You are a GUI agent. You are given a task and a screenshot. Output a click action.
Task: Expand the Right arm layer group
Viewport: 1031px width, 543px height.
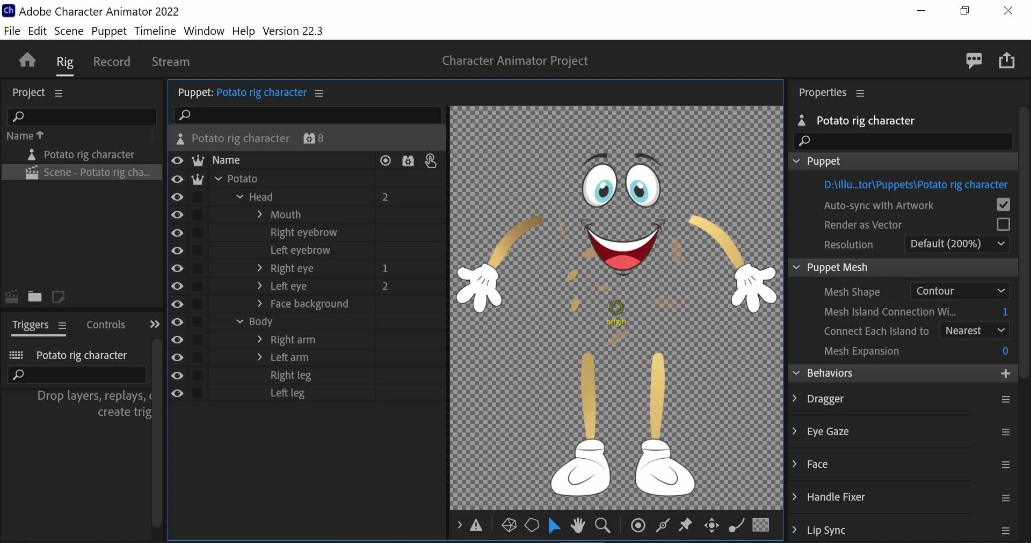260,340
